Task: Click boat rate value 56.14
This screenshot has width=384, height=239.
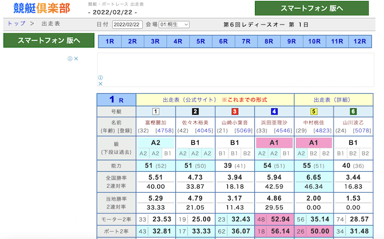Action: 280,231
